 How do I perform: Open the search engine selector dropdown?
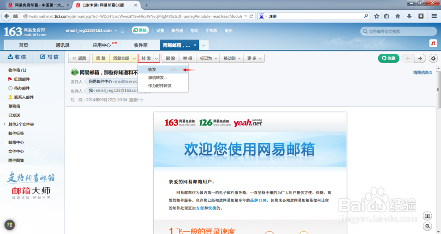[x=263, y=16]
